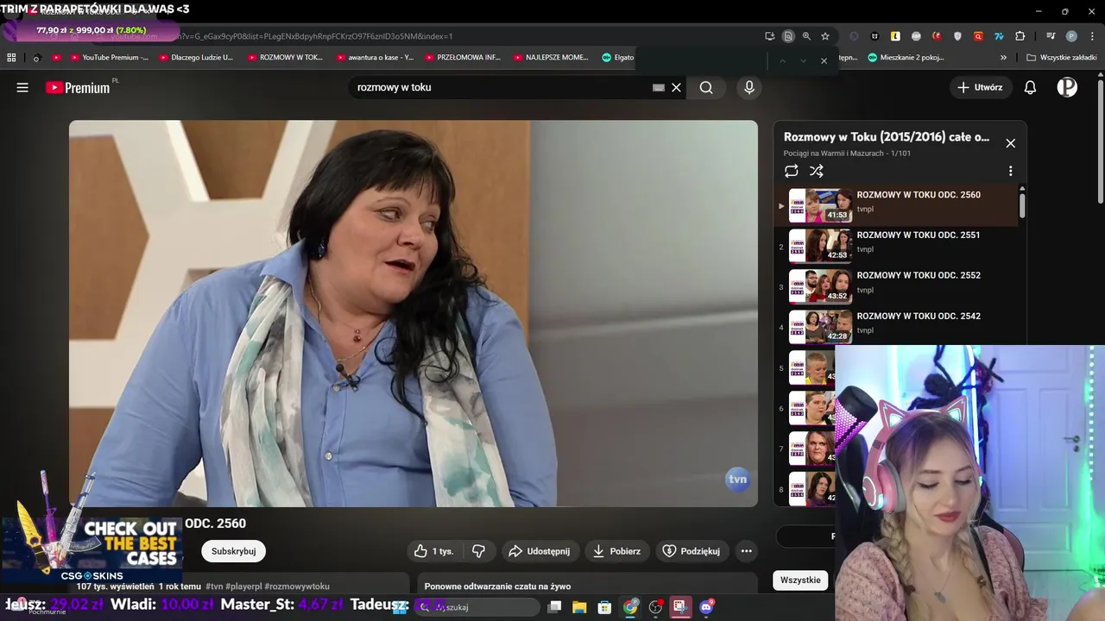Click the magnifier search button
This screenshot has height=621, width=1105.
coord(706,87)
